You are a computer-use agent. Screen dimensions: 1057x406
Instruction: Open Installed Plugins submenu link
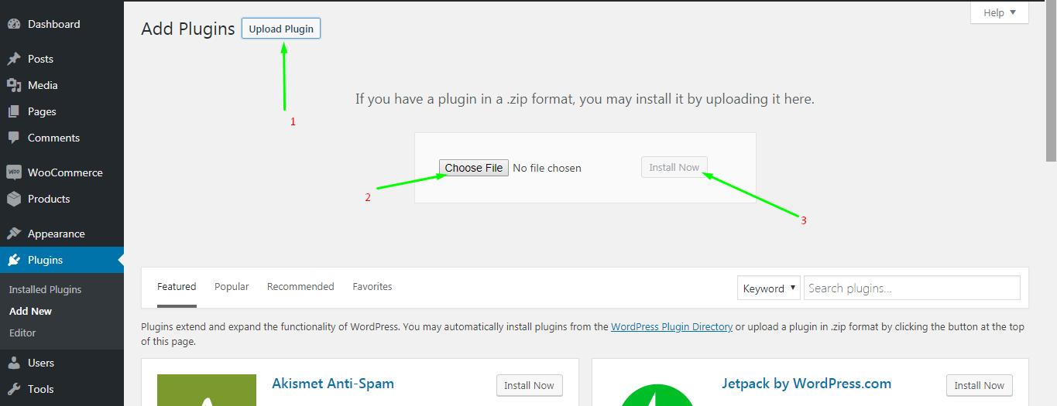45,289
